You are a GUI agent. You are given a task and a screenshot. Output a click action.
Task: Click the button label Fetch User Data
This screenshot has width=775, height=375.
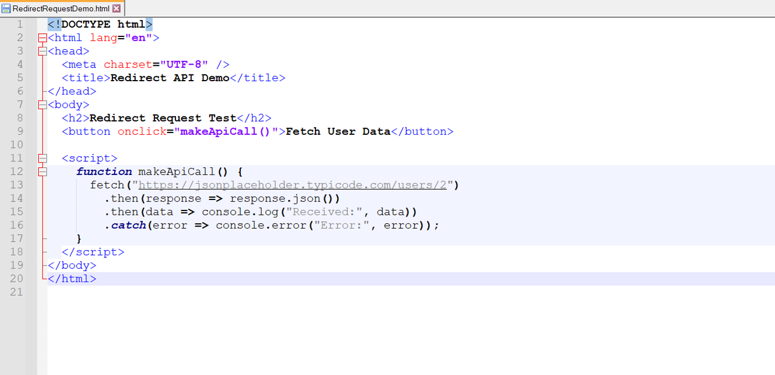pyautogui.click(x=338, y=131)
